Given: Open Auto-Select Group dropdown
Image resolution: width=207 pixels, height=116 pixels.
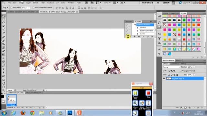Looking at the screenshot, I should tap(26, 8).
